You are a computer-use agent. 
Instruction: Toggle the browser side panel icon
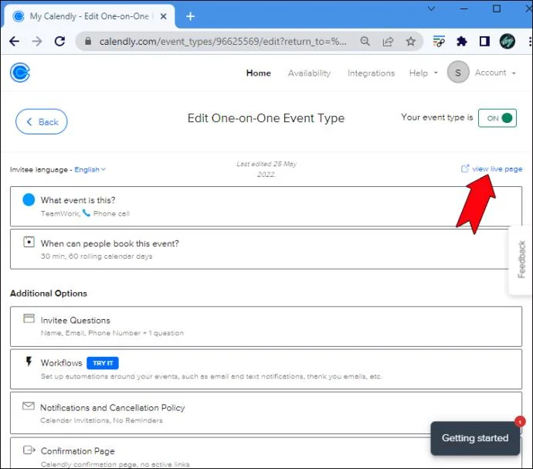click(484, 42)
